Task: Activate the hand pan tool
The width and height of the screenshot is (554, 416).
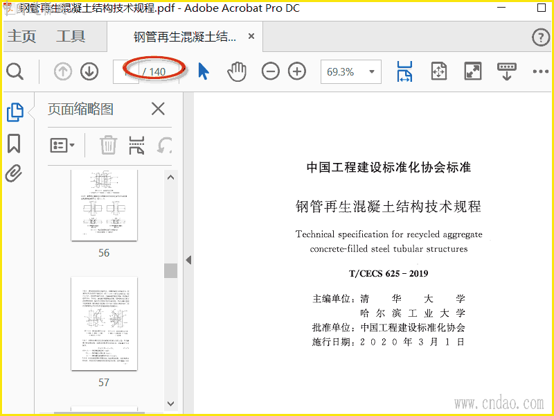Action: pyautogui.click(x=236, y=71)
